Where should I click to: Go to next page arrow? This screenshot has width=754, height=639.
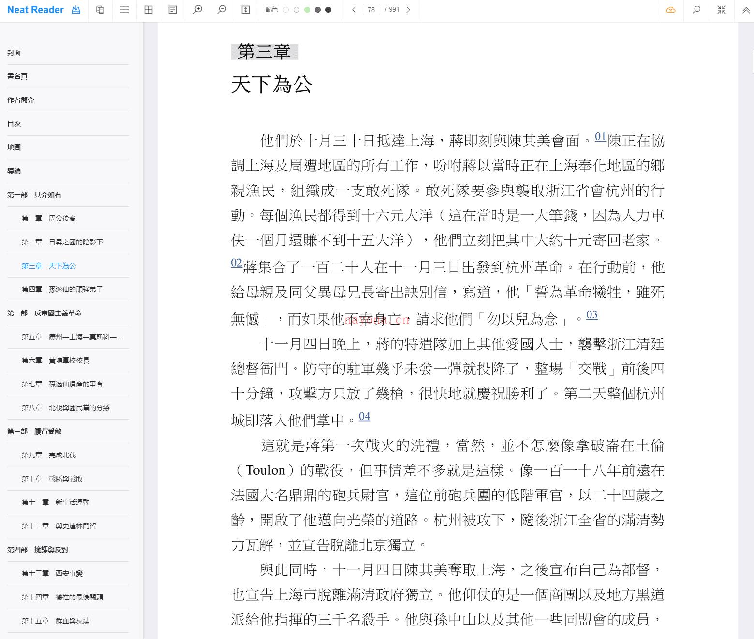pos(408,10)
